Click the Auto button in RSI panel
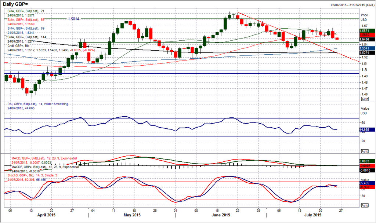 tap(365, 151)
